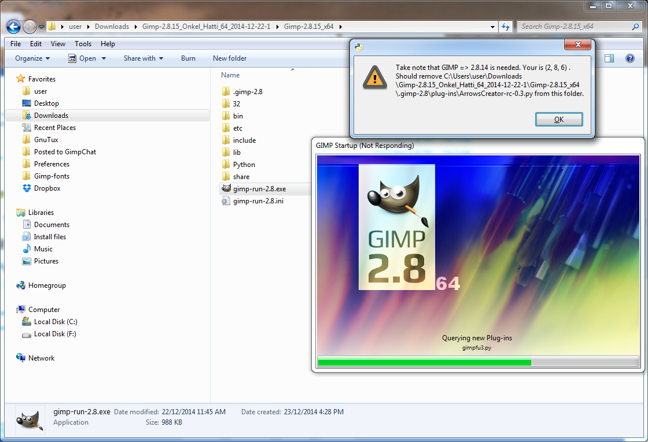
Task: Select gimp-run-2.8.exe in file list
Action: 259,188
